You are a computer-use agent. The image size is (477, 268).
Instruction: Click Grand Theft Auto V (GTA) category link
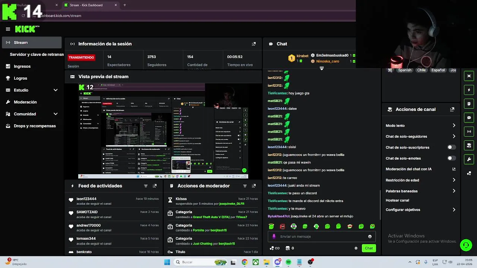tap(211, 217)
